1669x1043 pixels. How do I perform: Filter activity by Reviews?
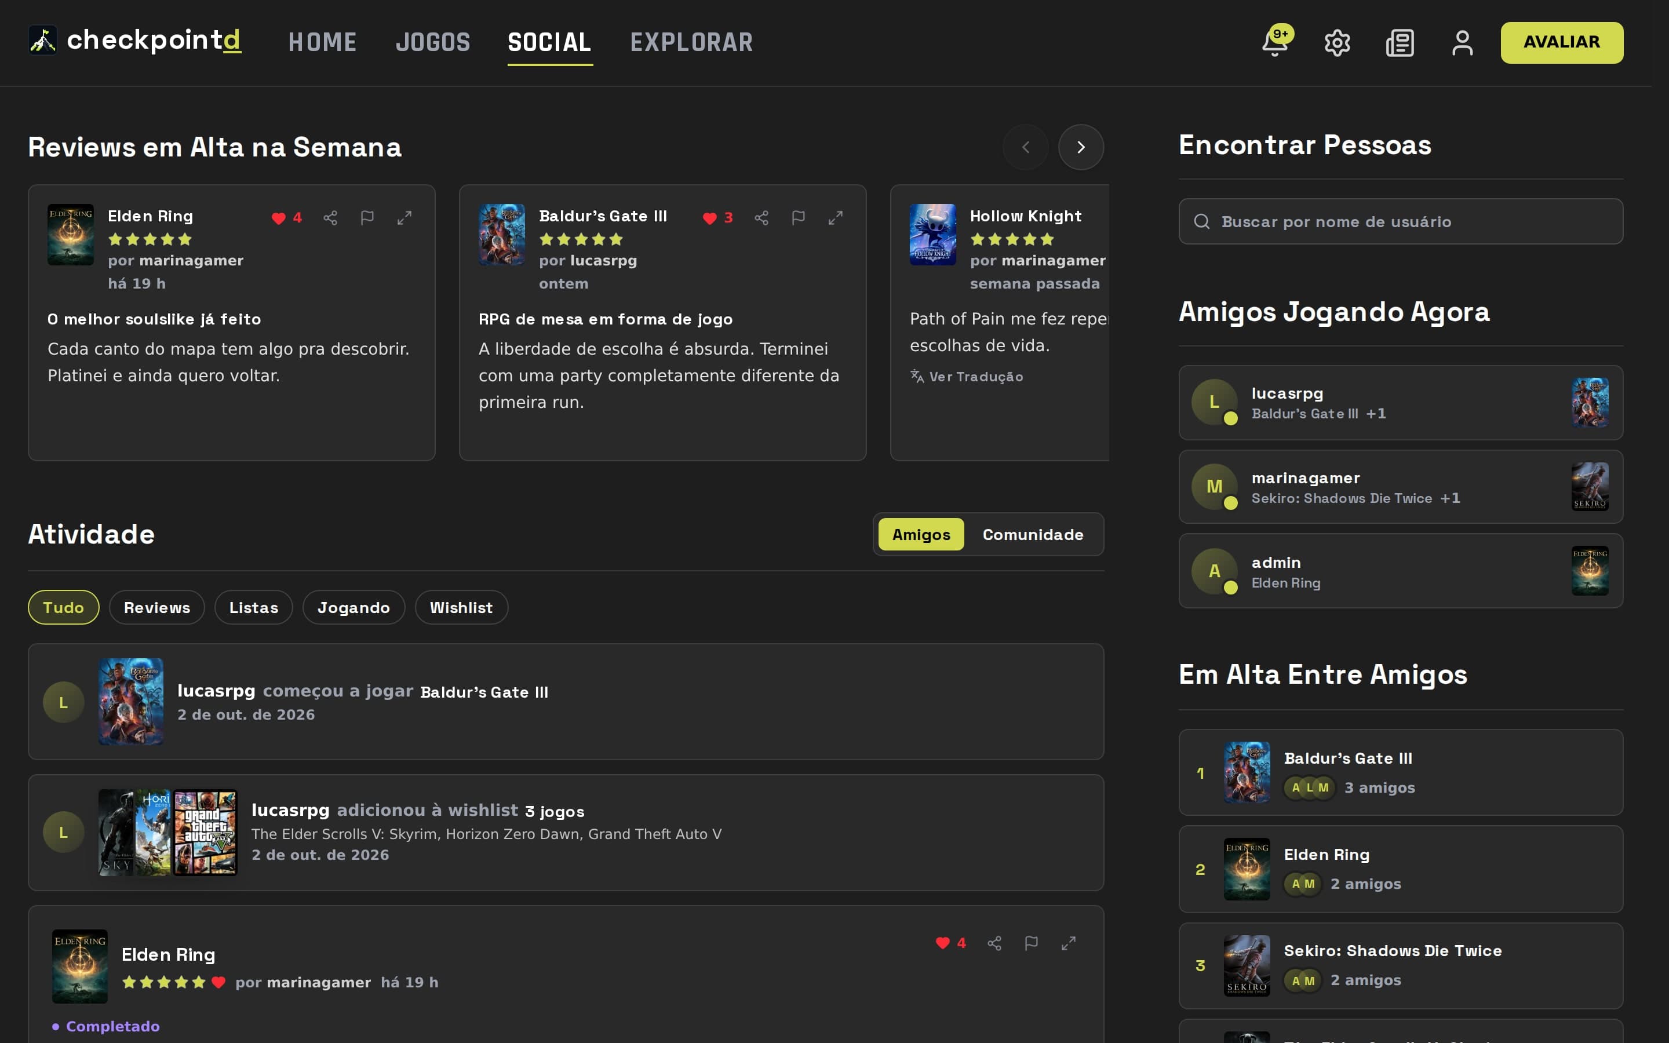pyautogui.click(x=157, y=608)
